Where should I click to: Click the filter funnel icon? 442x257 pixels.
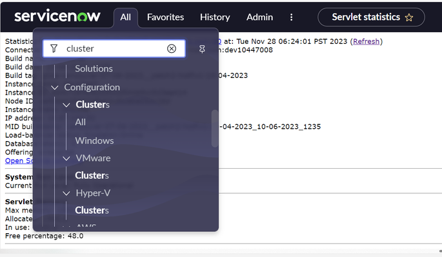(x=54, y=48)
